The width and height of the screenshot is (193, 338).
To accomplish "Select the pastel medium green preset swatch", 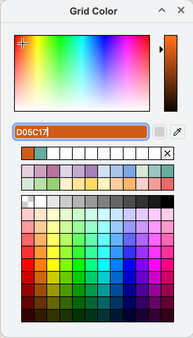I will point(53,184).
